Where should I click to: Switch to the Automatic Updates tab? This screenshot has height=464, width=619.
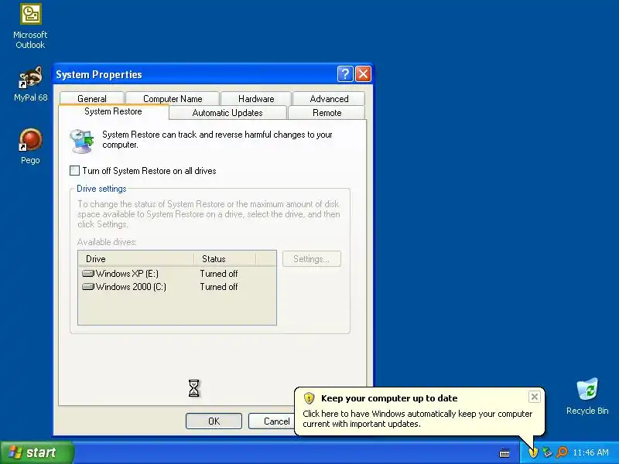coord(227,113)
